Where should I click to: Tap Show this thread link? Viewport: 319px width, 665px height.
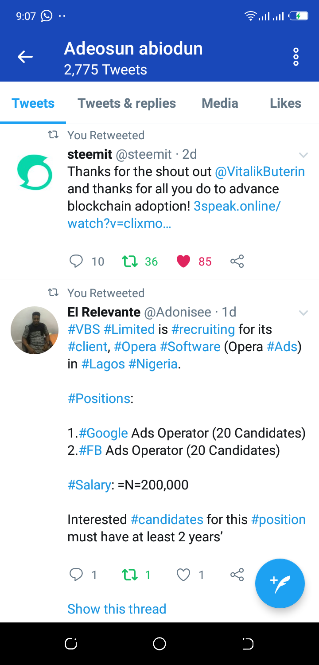pos(117,609)
